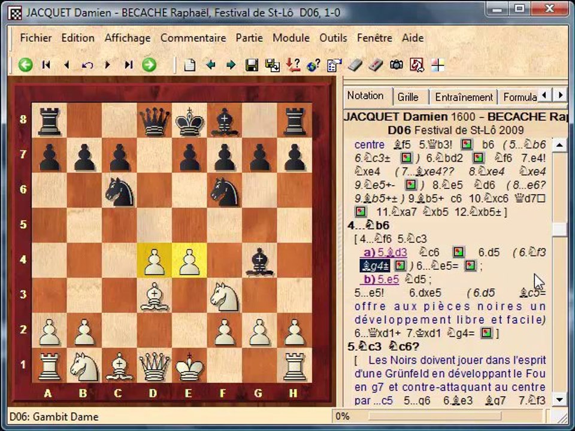
Task: Open the Fichier menu
Action: point(36,38)
